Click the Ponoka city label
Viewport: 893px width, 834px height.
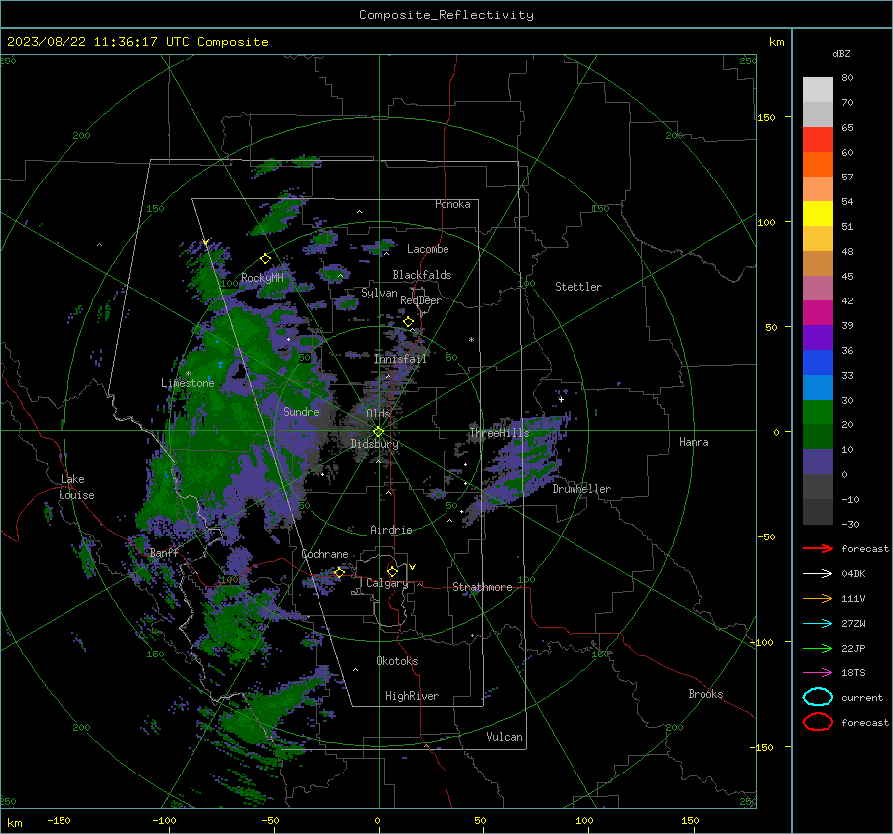coord(452,204)
